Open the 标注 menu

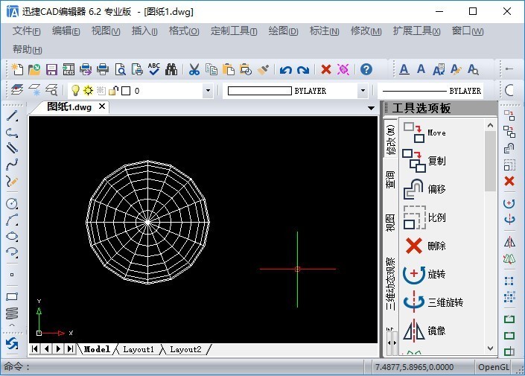324,31
